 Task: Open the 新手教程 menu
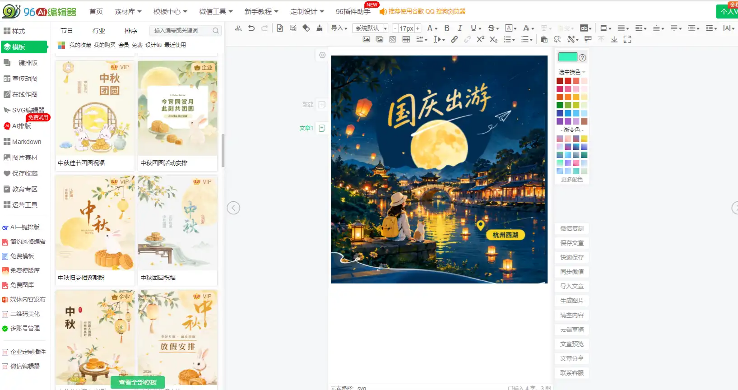click(261, 11)
